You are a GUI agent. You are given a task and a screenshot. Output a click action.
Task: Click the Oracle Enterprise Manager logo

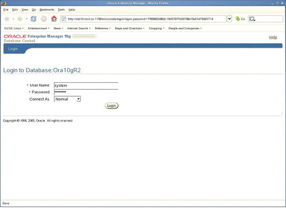(37, 36)
